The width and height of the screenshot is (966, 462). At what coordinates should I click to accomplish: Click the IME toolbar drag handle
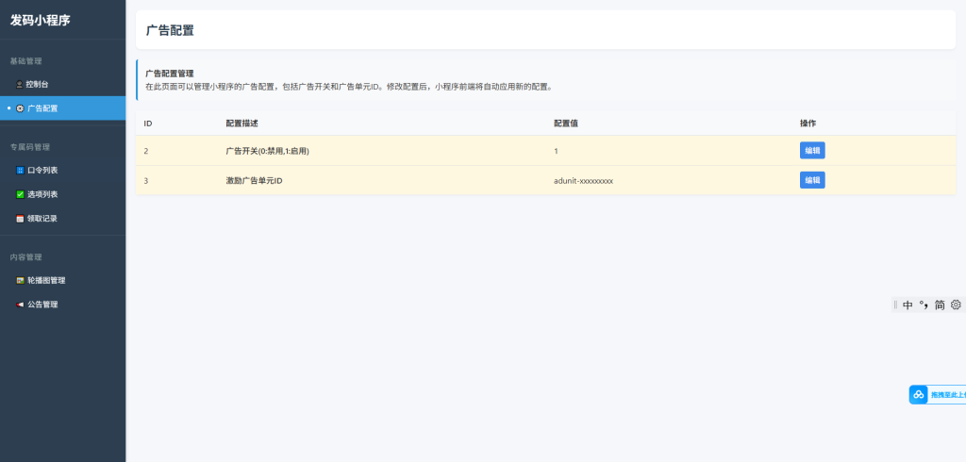point(895,305)
